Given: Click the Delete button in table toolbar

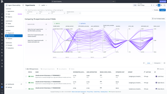Looking at the screenshot, I should pyautogui.click(x=71, y=69).
